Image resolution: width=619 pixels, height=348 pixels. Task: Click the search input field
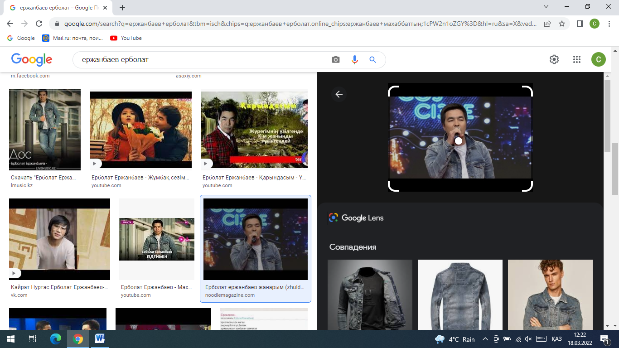click(204, 60)
